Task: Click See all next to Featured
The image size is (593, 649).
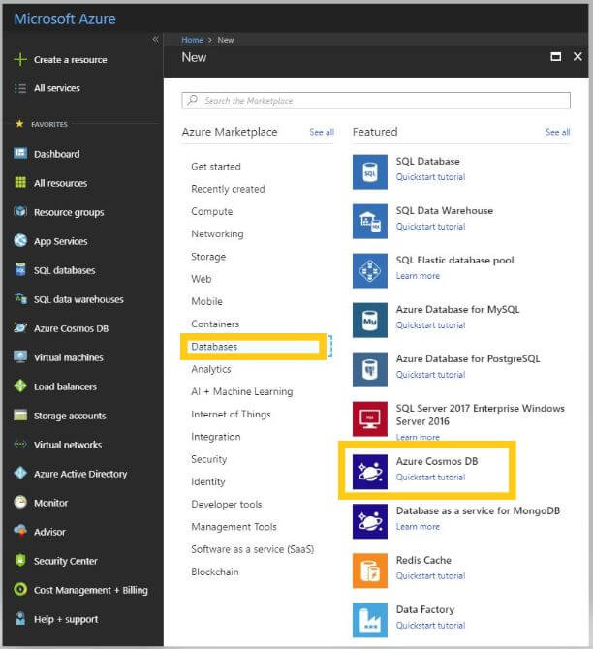Action: coord(558,132)
